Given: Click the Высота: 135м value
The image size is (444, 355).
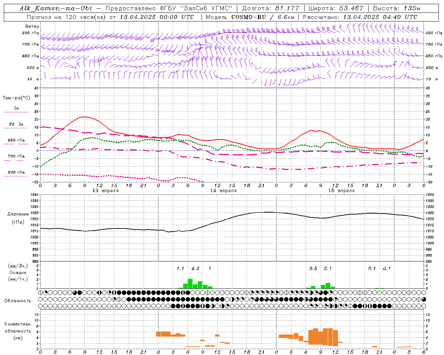Looking at the screenshot, I should pyautogui.click(x=397, y=8).
